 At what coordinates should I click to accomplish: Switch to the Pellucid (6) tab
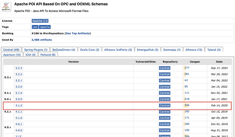[x=48, y=55]
